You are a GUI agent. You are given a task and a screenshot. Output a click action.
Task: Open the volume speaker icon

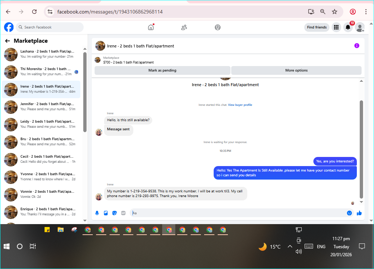pyautogui.click(x=299, y=251)
